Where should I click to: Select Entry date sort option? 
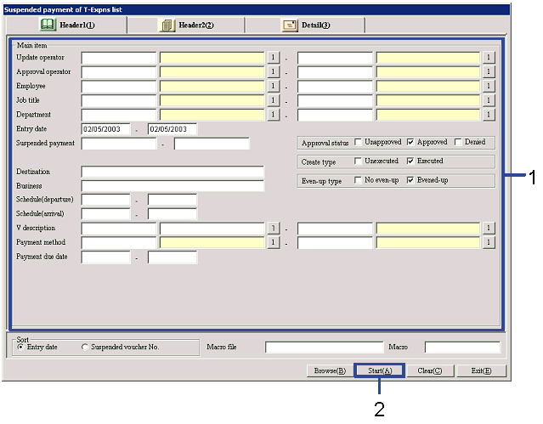[21, 347]
